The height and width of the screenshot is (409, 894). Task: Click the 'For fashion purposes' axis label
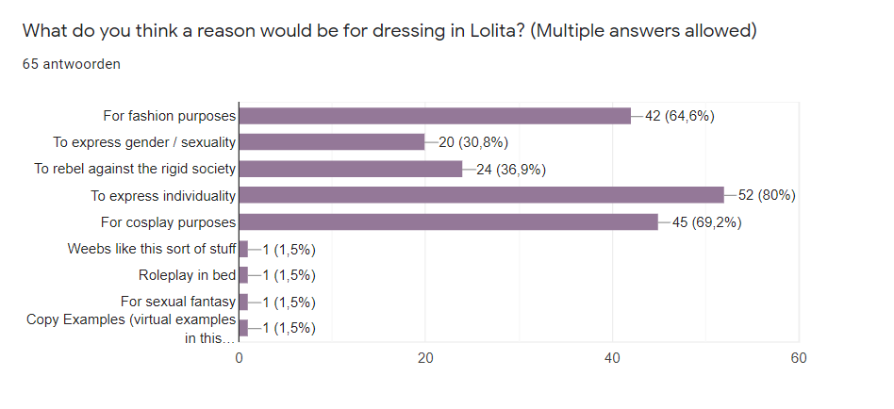[170, 116]
